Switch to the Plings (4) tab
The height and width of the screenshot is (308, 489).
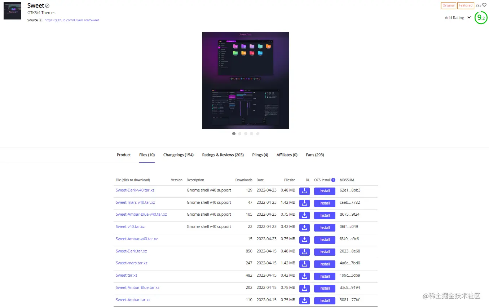[260, 155]
